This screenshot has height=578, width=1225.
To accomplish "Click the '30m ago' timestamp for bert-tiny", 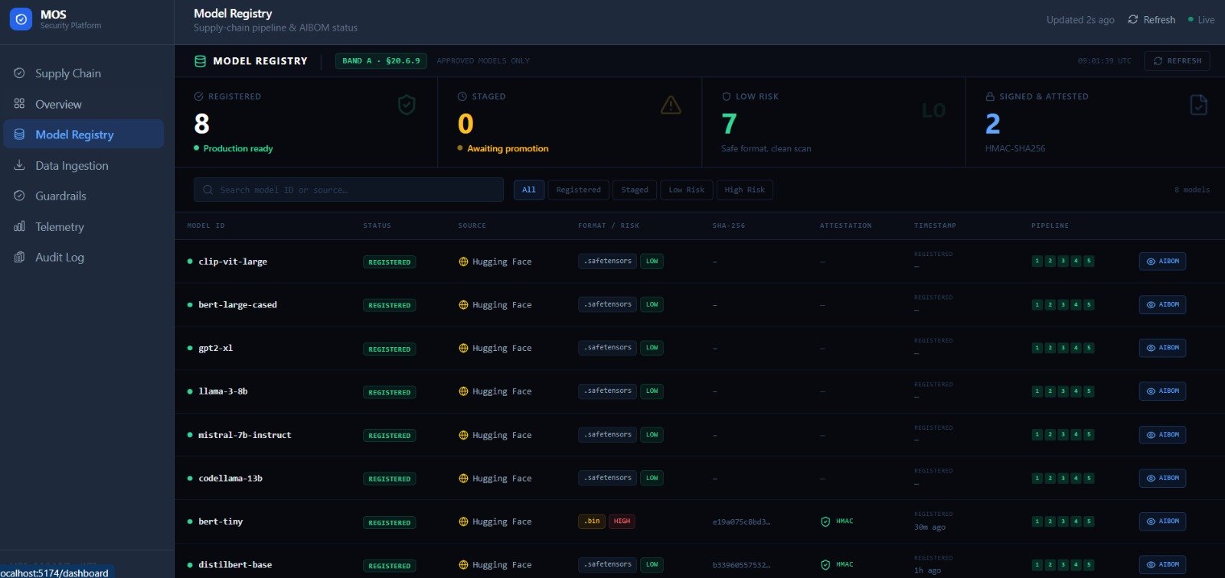I will pyautogui.click(x=929, y=528).
